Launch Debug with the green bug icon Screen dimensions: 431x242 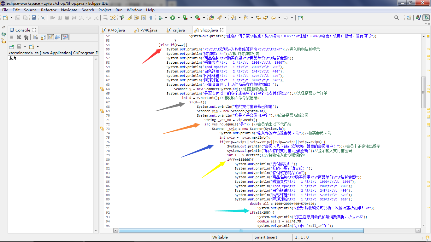tap(160, 18)
